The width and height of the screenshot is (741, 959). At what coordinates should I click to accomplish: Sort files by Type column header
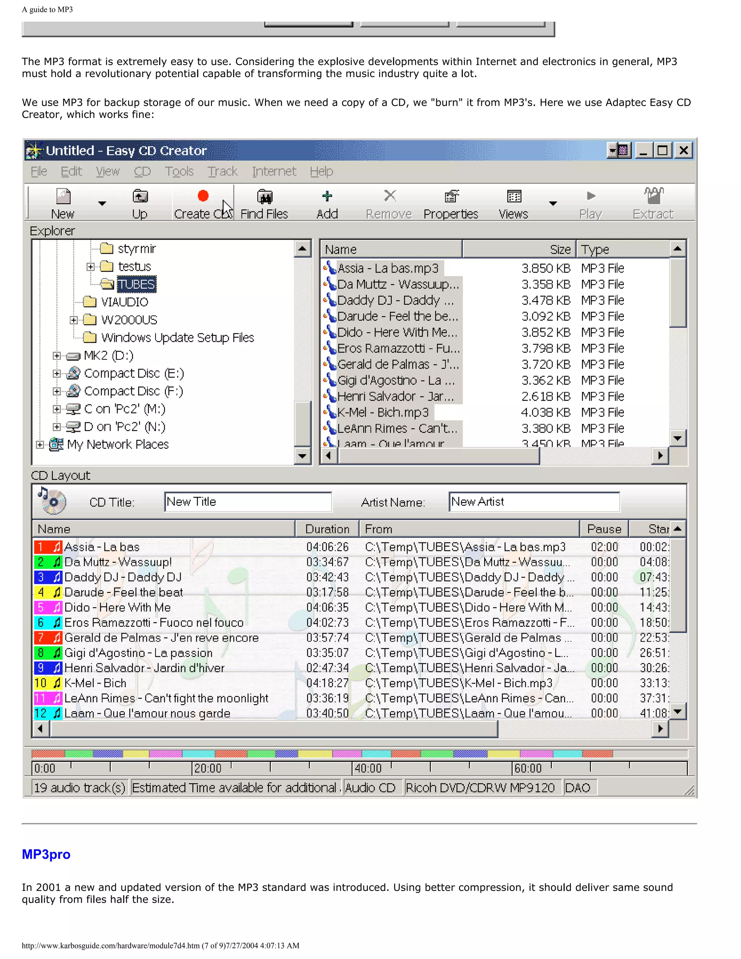tap(623, 249)
